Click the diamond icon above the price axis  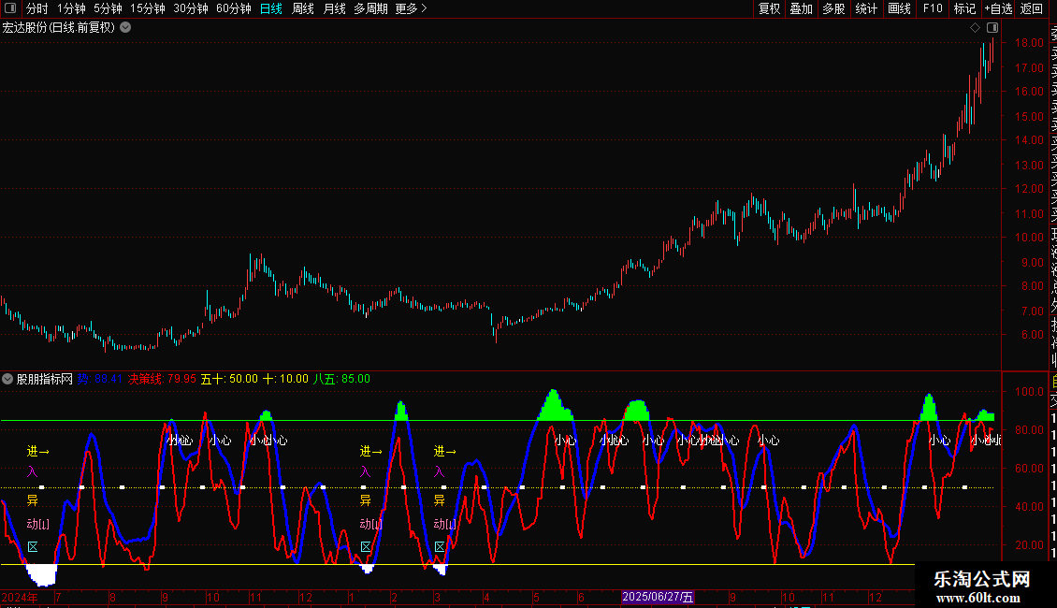(976, 28)
